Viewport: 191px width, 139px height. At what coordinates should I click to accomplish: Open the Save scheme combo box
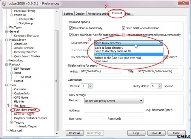(129, 43)
